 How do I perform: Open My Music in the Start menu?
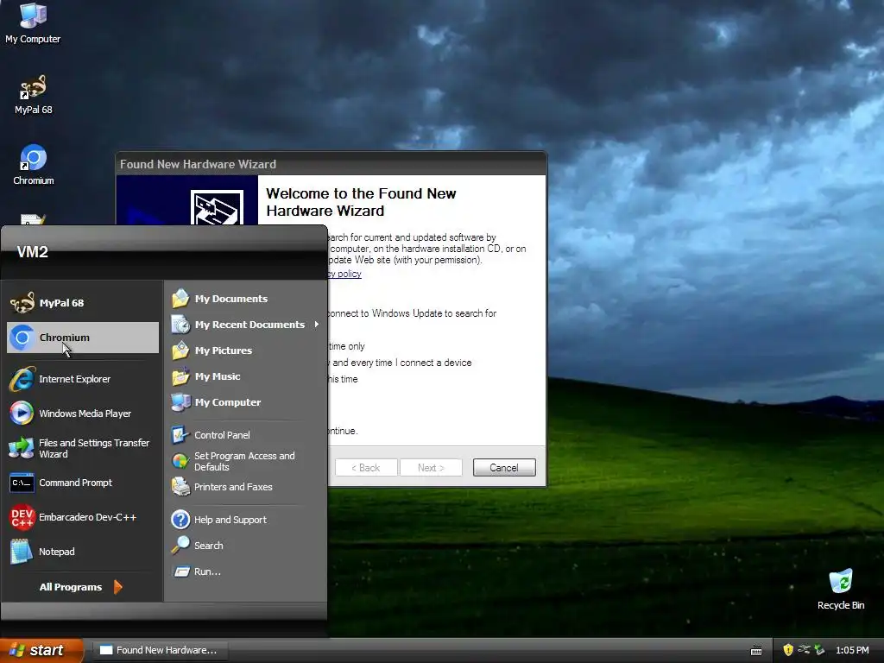pyautogui.click(x=244, y=376)
